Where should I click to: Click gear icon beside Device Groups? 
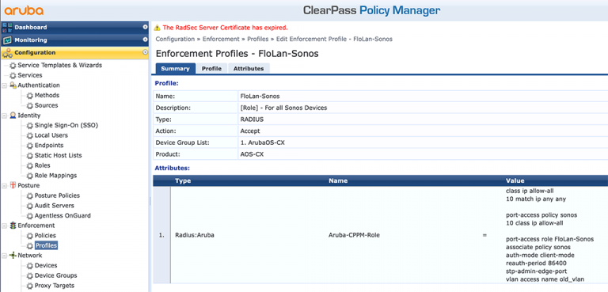30,275
